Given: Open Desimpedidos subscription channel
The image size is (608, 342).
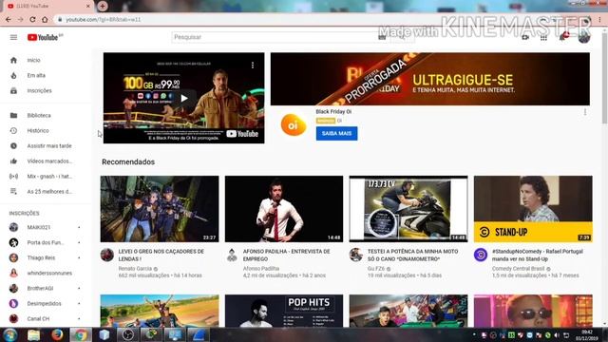Looking at the screenshot, I should (46, 304).
